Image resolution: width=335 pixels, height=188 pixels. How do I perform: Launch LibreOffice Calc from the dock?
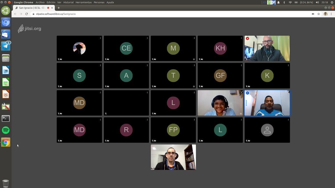click(6, 82)
